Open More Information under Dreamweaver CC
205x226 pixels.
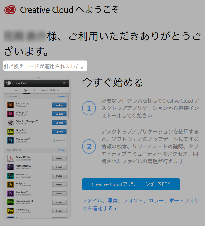tap(24, 203)
